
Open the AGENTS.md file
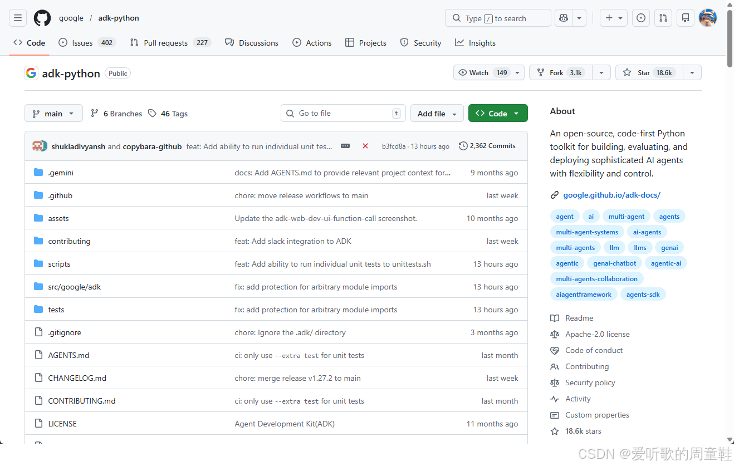[68, 355]
